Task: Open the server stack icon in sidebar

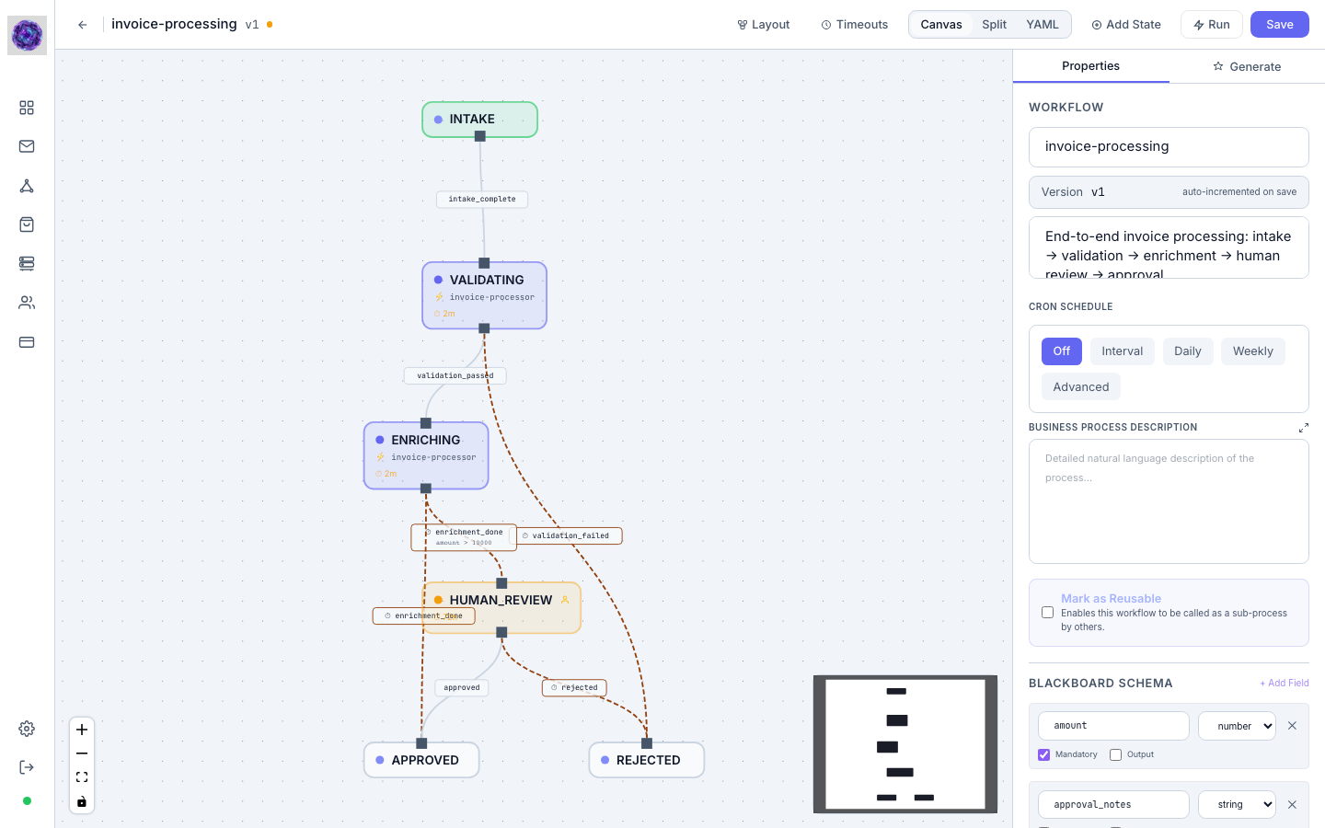Action: pos(27,263)
